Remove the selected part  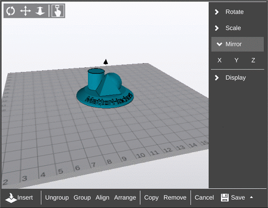click(175, 198)
